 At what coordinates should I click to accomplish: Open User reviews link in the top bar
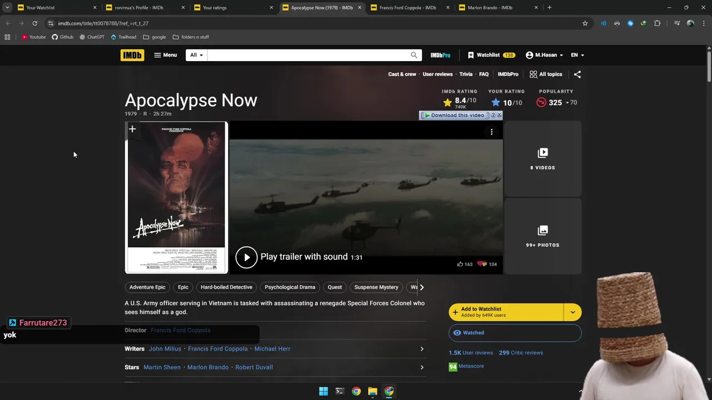438,74
